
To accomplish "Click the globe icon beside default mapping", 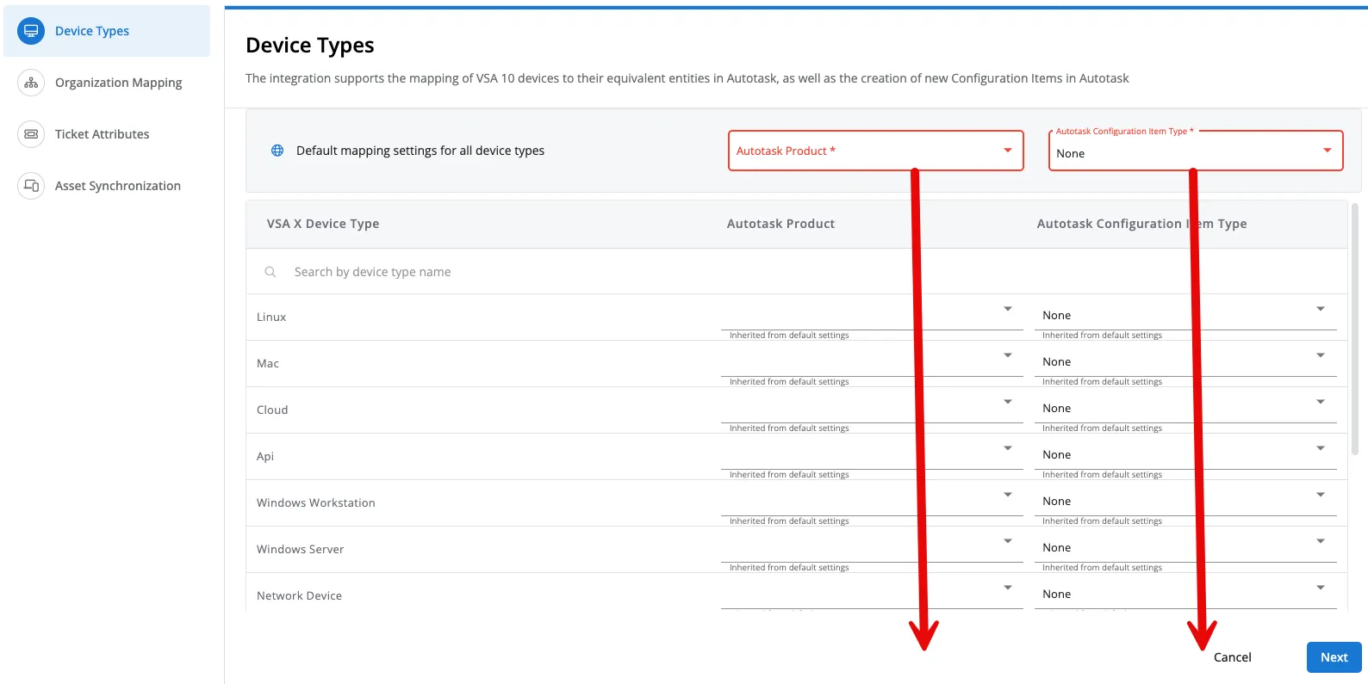I will pos(277,151).
